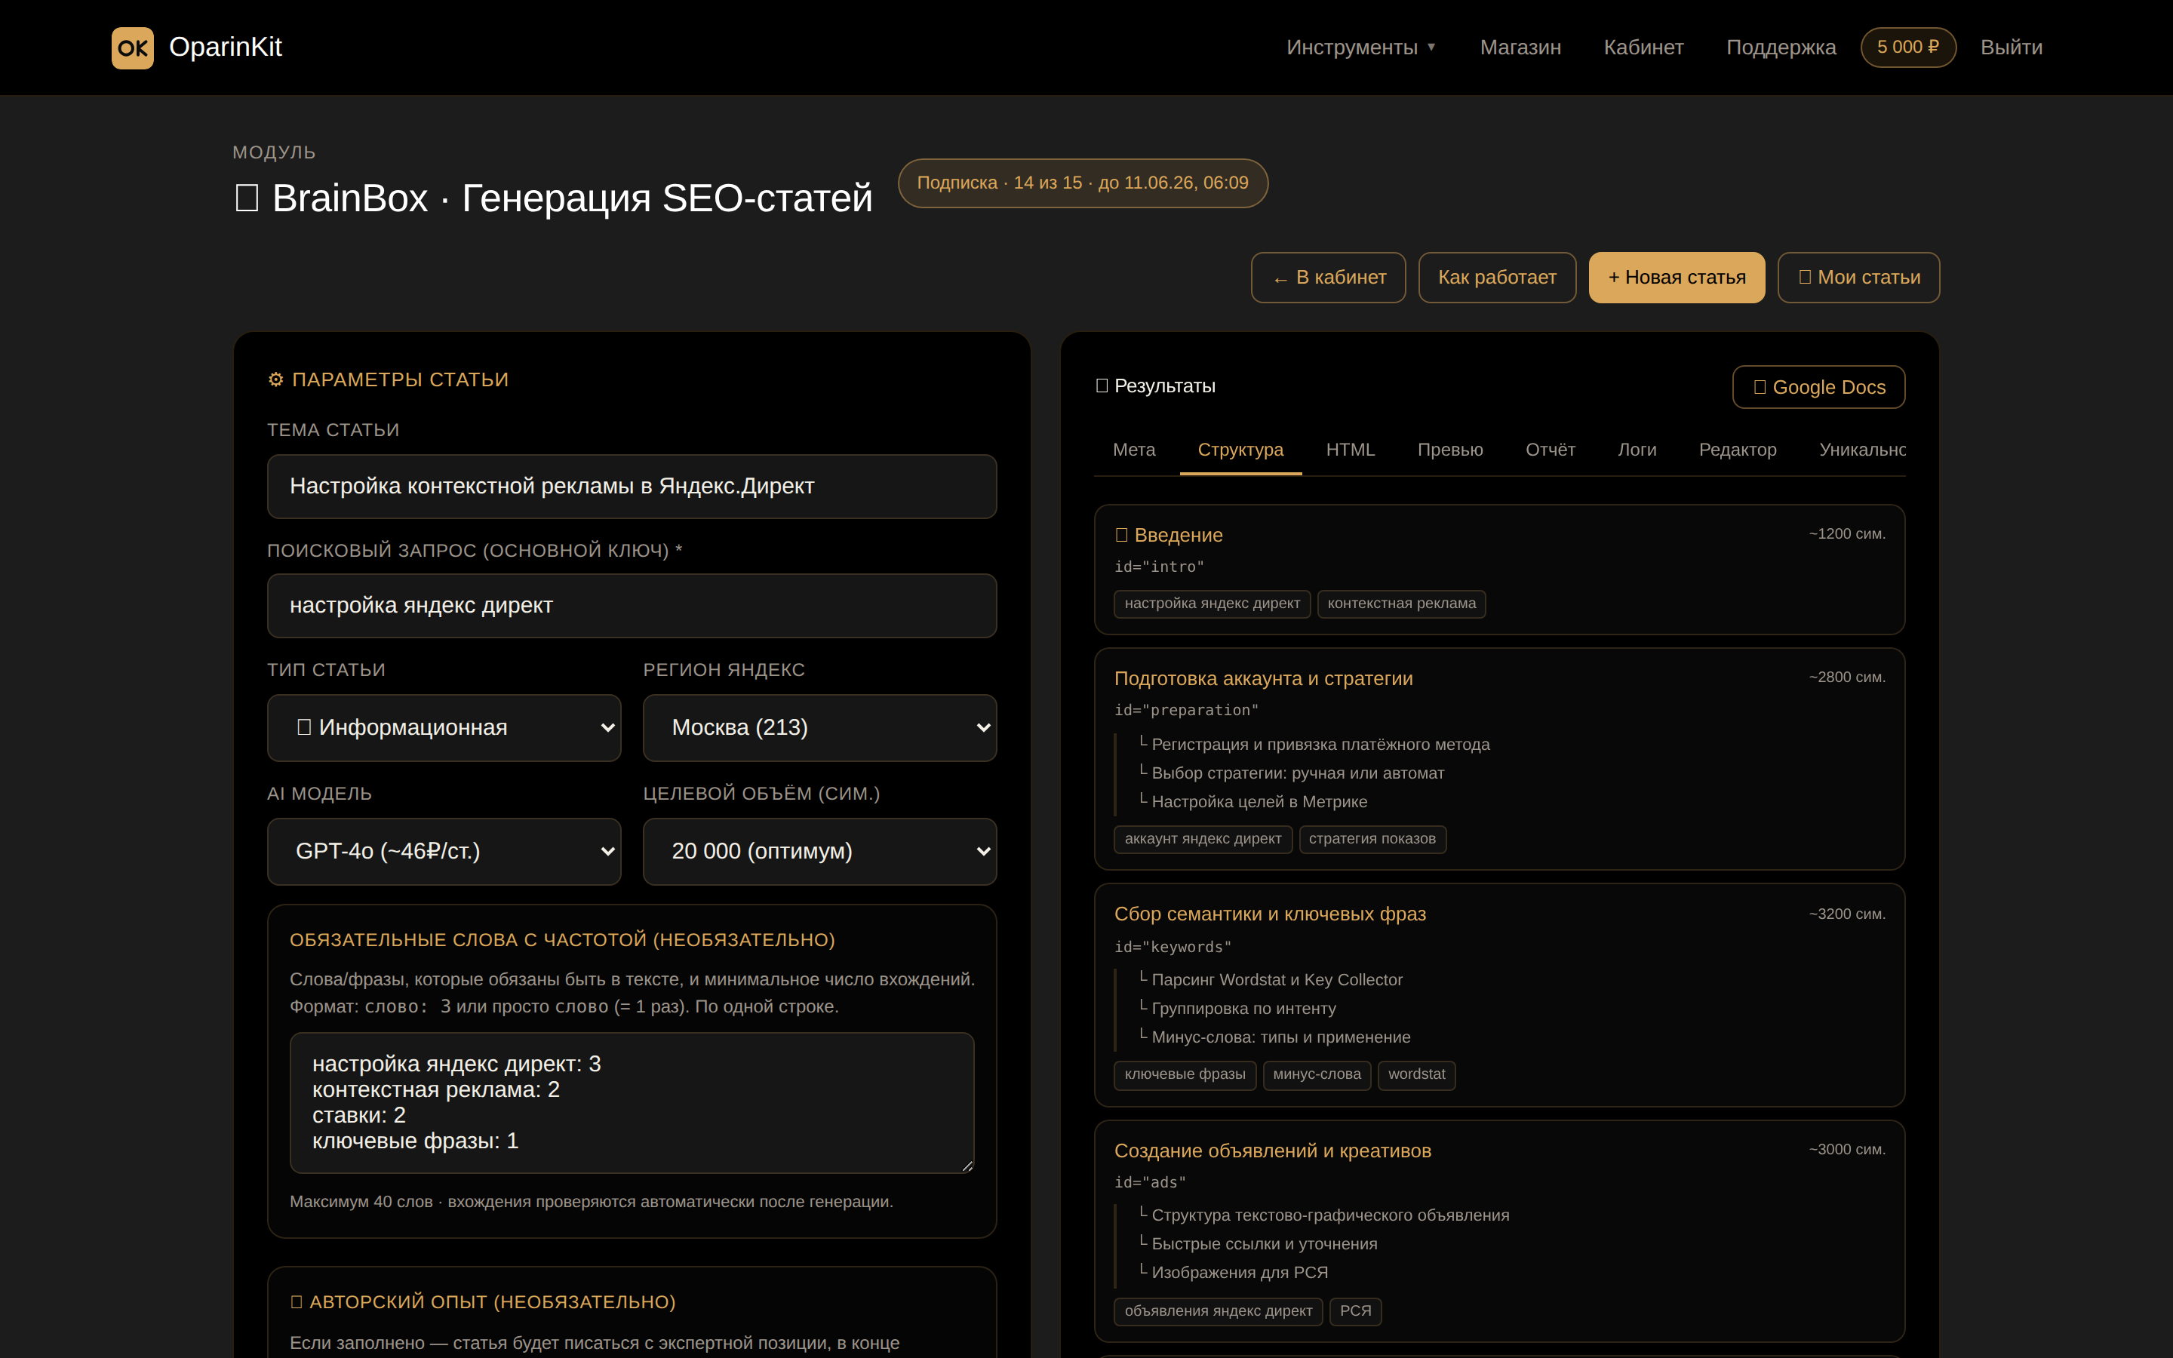
Task: Click the wordstat tag
Action: (x=1416, y=1074)
